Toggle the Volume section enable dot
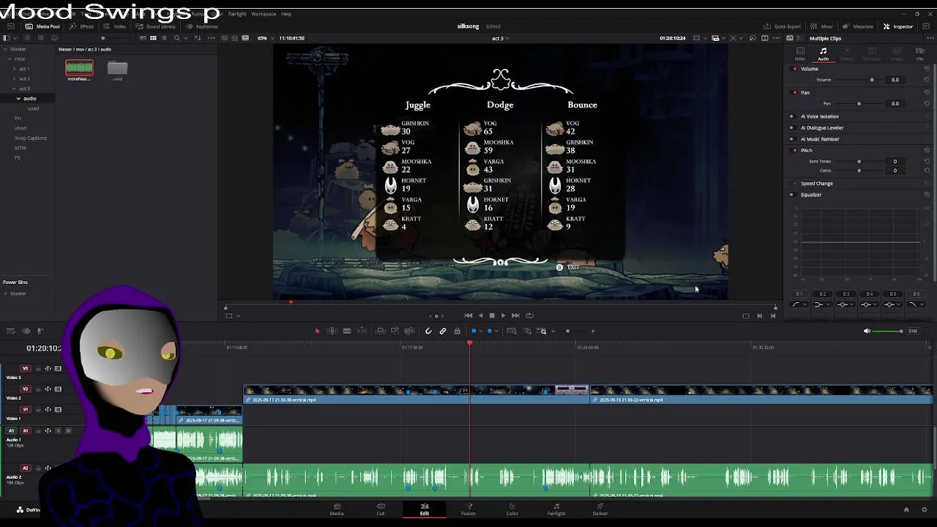 click(795, 69)
